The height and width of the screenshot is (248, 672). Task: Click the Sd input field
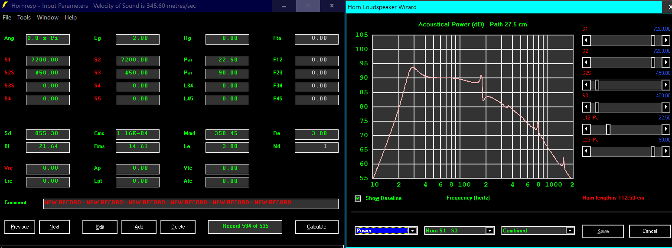[48, 134]
